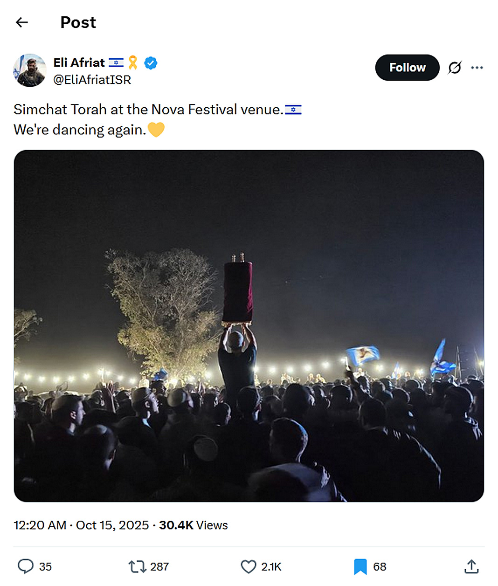Screen dimensions: 498x586
Task: Open Eli Afriat's profile picture
Action: click(30, 70)
